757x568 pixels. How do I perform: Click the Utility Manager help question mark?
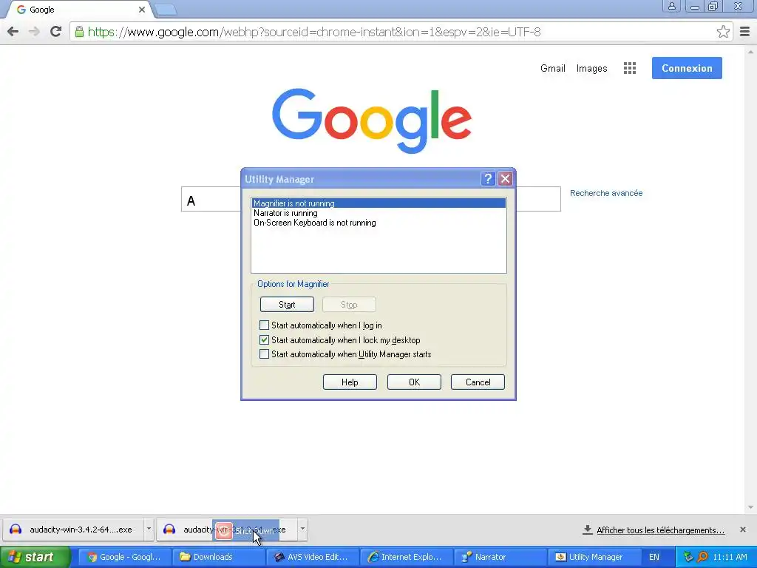pyautogui.click(x=488, y=179)
